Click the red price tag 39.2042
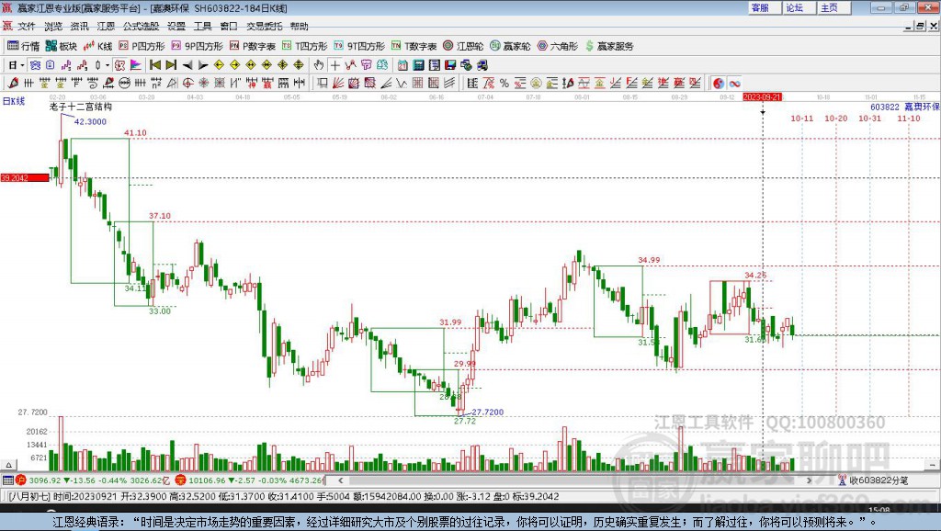The image size is (941, 531). [x=25, y=177]
